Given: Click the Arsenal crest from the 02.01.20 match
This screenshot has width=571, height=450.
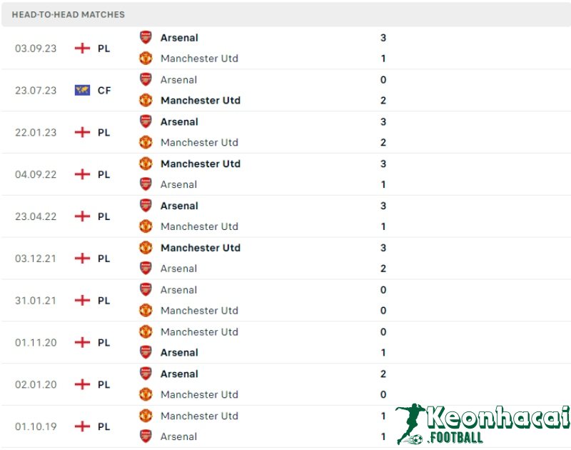Looking at the screenshot, I should [x=145, y=374].
